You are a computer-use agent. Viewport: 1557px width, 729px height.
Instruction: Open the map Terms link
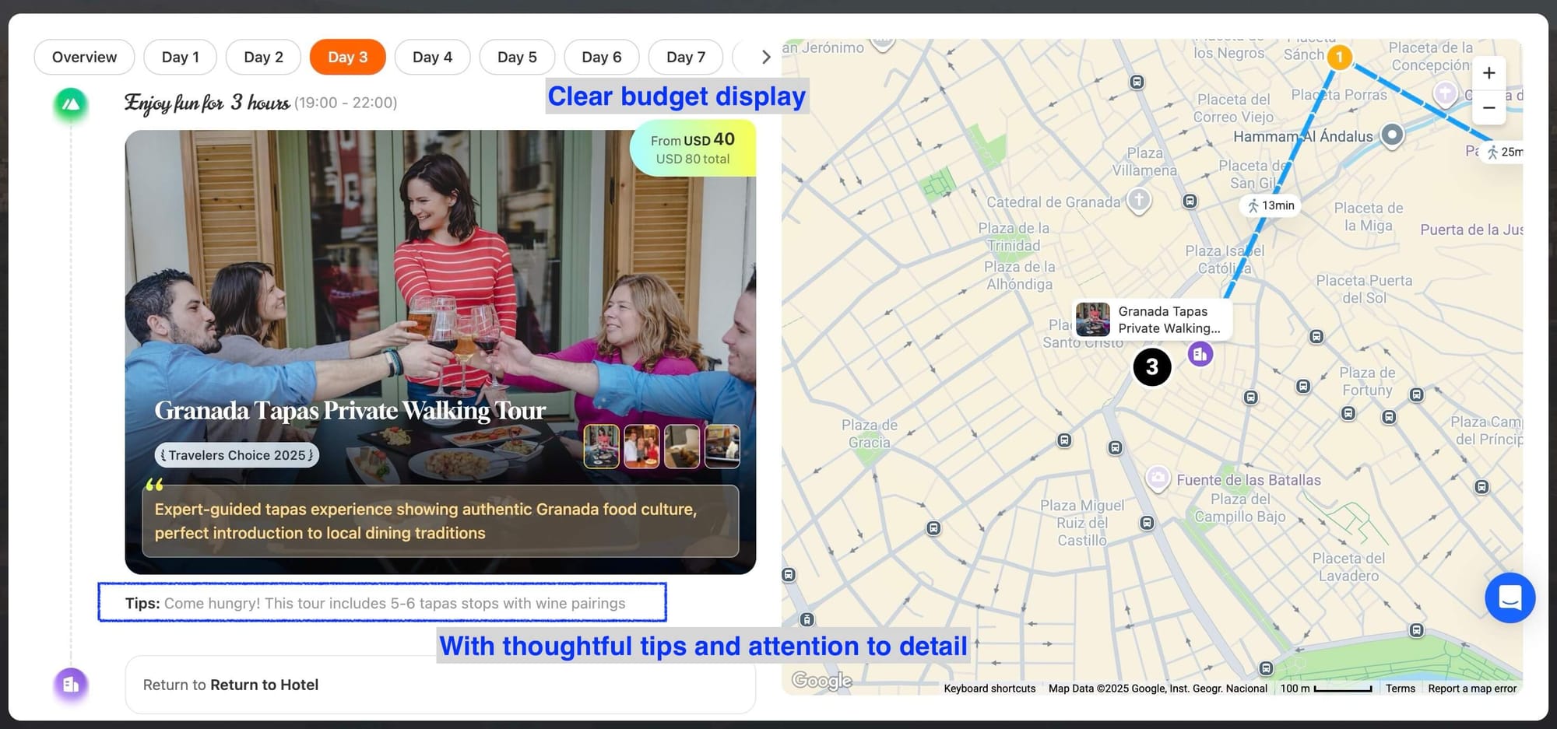coord(1400,689)
